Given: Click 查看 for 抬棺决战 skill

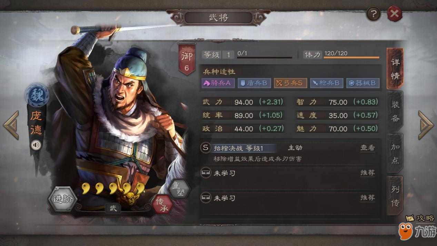Looking at the screenshot, I should click(367, 148).
